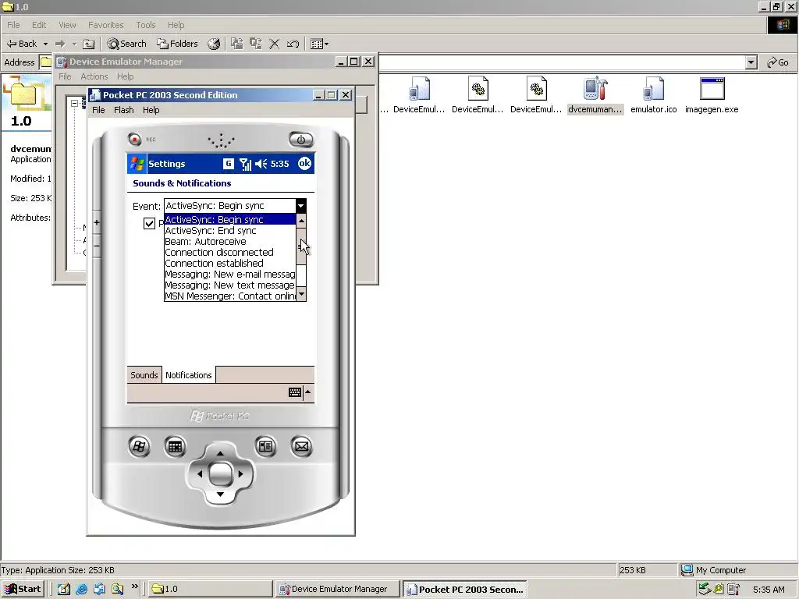Viewport: 799px width, 599px height.
Task: Click the emulator Contacts hardware button
Action: click(x=265, y=447)
